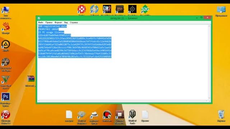This screenshot has height=129, width=230.
Task: Click the Notepad icon in the title bar
Action: coord(39,18)
